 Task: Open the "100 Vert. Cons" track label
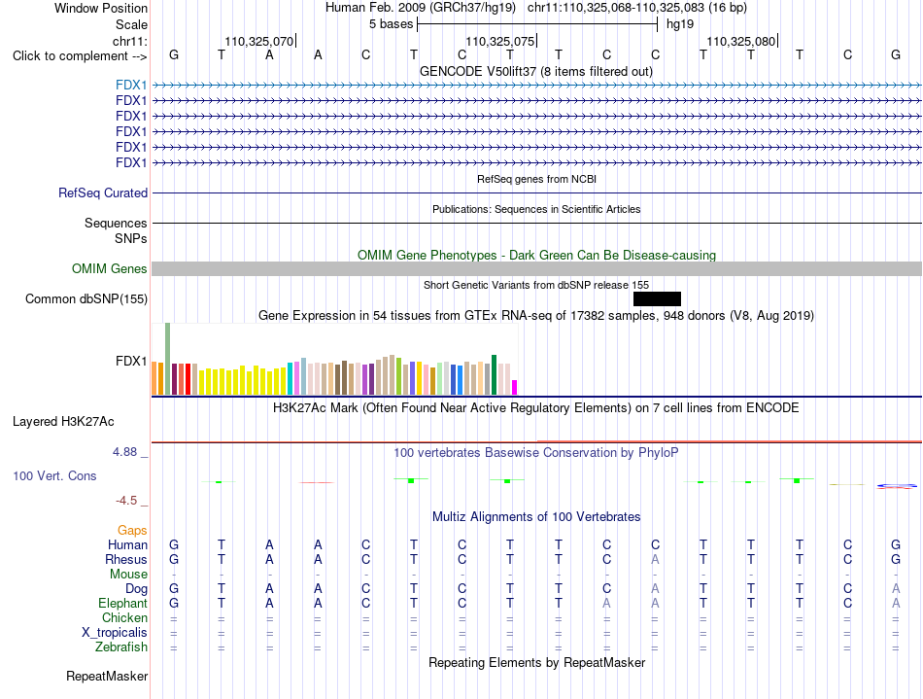coord(54,475)
